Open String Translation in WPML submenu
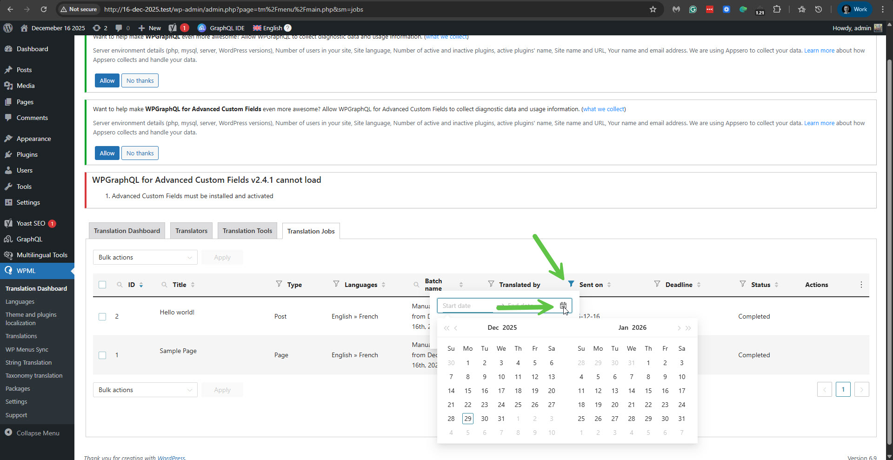This screenshot has height=460, width=893. (28, 362)
